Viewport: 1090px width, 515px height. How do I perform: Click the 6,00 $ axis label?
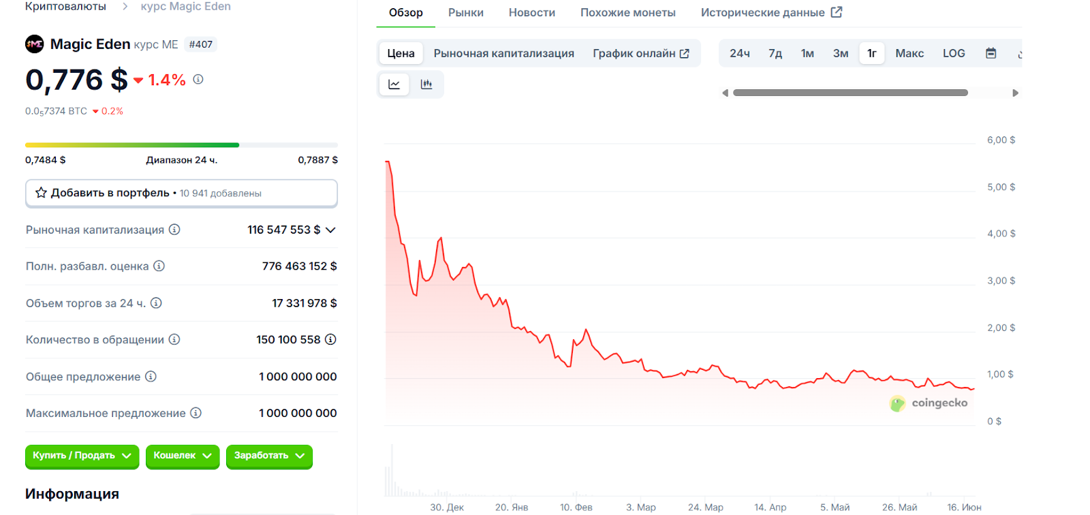[x=1001, y=140]
